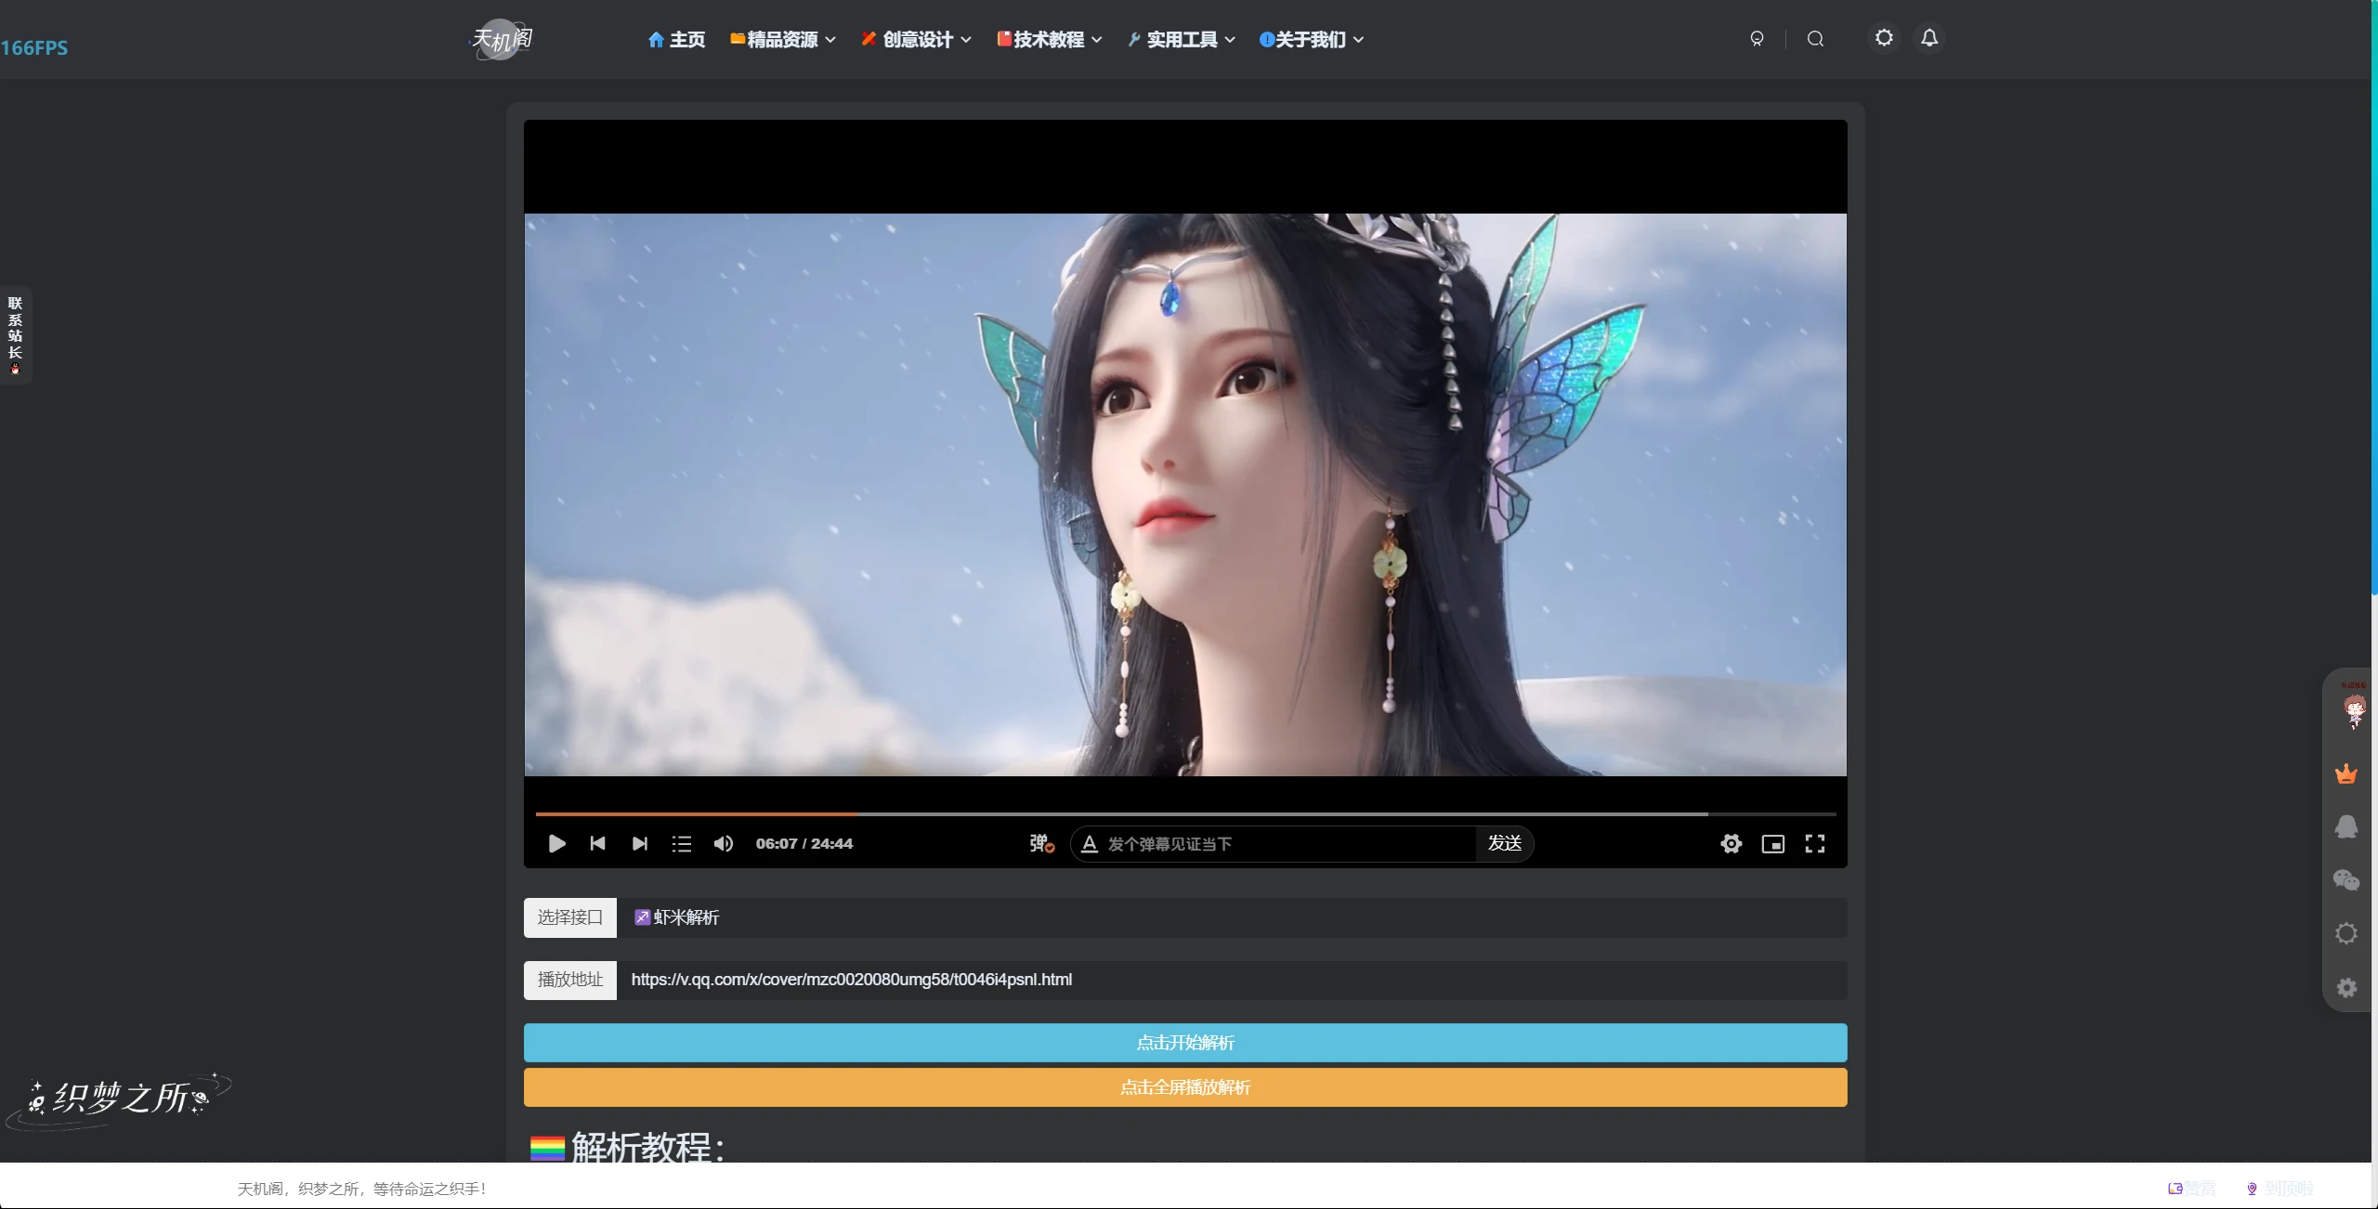Seek on the video progress bar
Viewport: 2378px width, 1209px height.
tap(1185, 814)
